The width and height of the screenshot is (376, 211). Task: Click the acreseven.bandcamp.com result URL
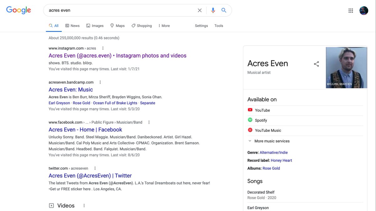71,82
